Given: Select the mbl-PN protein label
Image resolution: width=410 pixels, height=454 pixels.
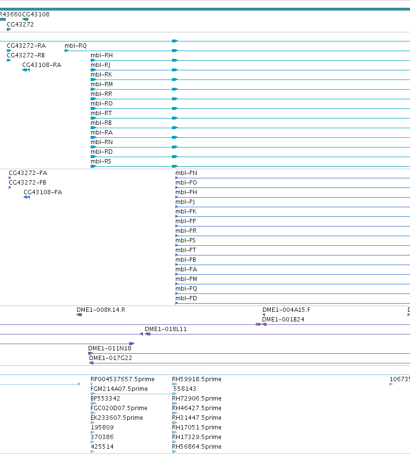Looking at the screenshot, I should coord(186,173).
